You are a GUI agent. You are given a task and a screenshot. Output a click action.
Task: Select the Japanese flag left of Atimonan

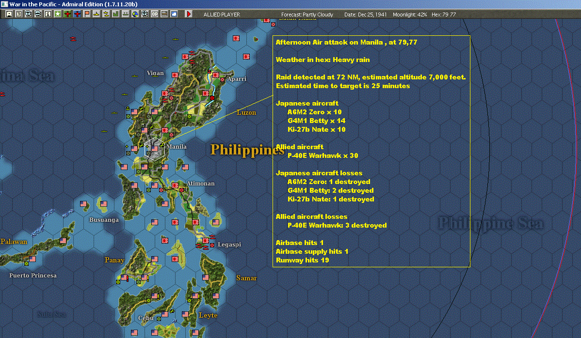tap(175, 185)
